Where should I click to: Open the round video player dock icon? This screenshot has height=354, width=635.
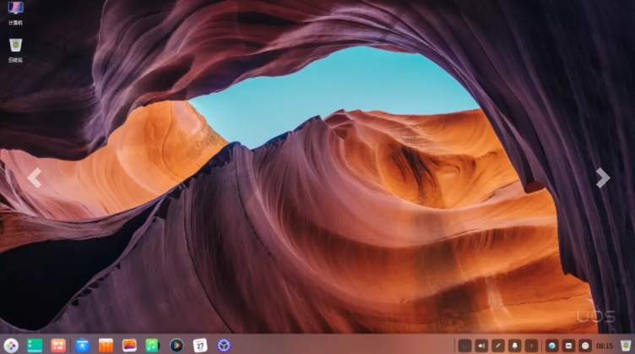176,345
